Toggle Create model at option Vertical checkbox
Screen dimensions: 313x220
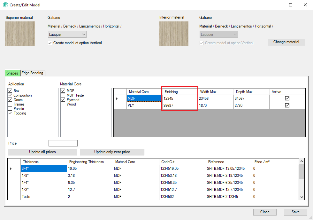pos(50,43)
